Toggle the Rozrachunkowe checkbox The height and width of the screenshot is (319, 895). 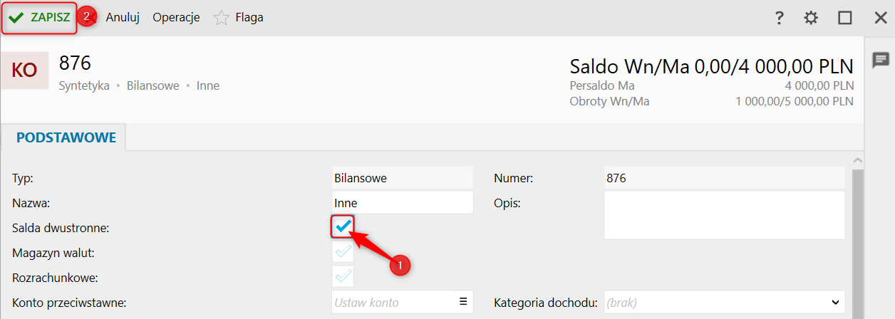(x=343, y=276)
